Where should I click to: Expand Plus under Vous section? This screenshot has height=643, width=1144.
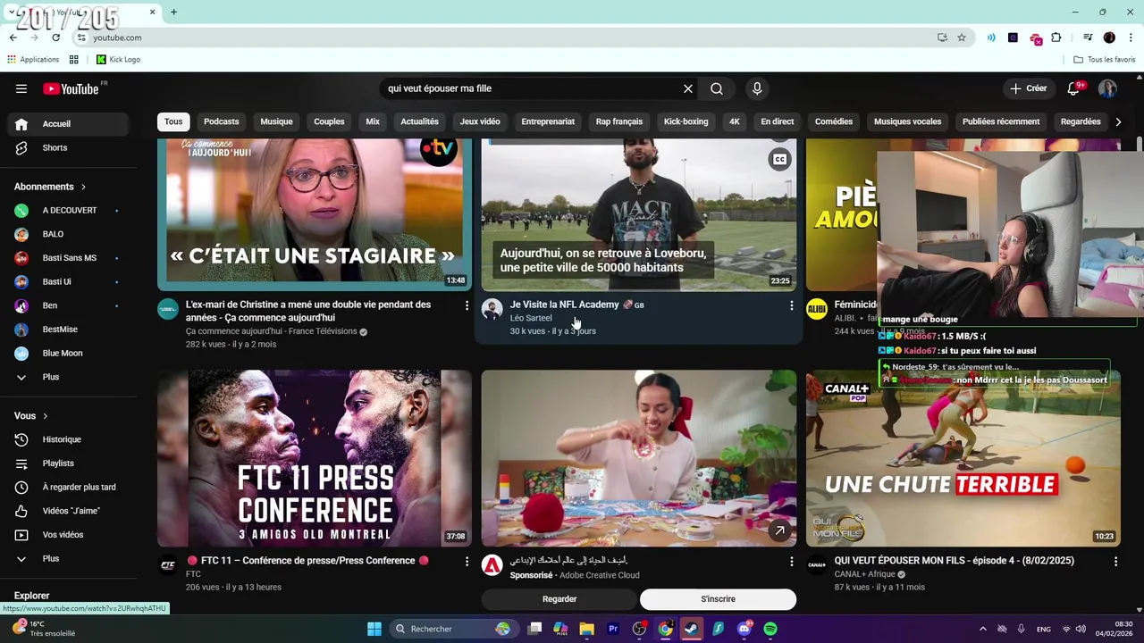70,558
